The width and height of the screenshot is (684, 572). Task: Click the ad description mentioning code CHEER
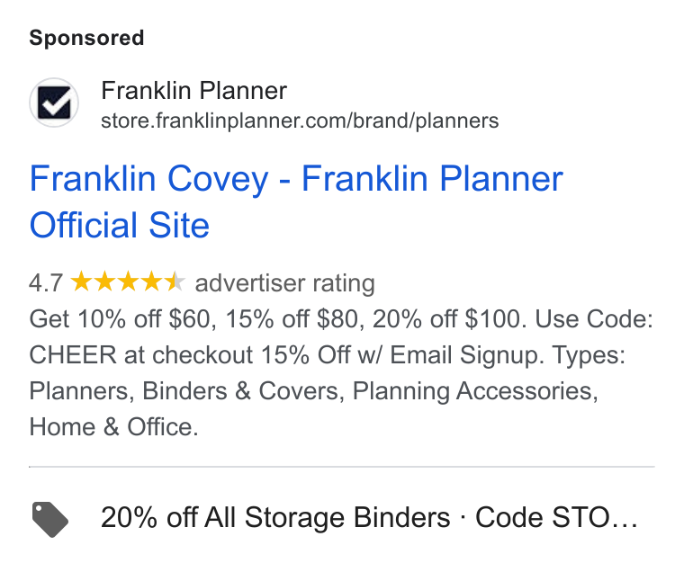(341, 372)
